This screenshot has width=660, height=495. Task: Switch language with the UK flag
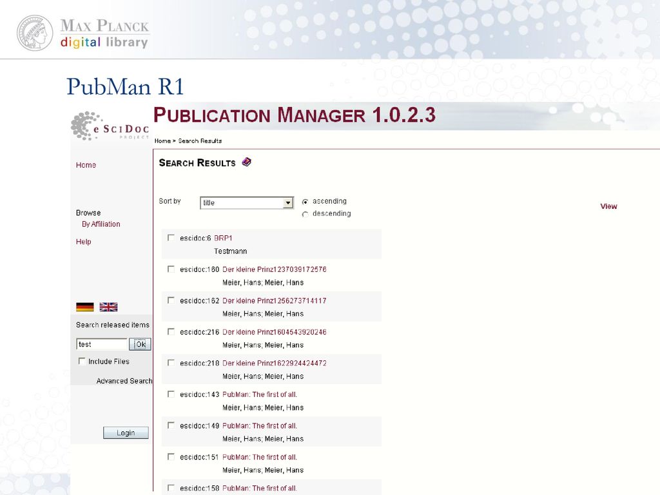[108, 307]
